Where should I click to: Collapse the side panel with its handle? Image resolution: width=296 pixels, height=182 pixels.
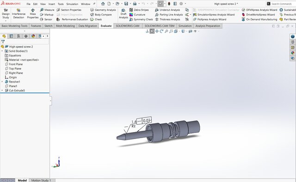pos(50,101)
